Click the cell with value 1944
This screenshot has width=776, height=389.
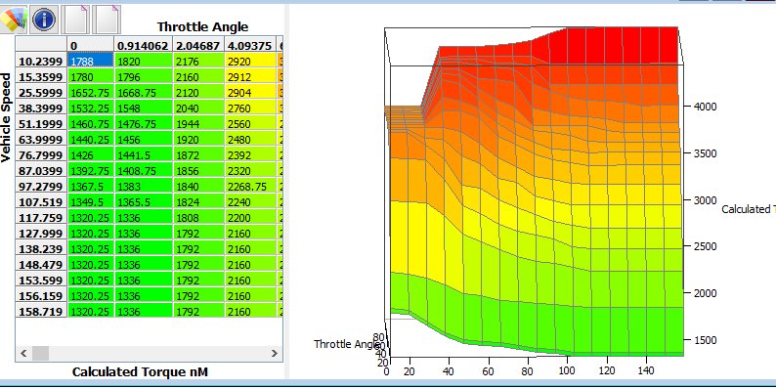point(198,124)
